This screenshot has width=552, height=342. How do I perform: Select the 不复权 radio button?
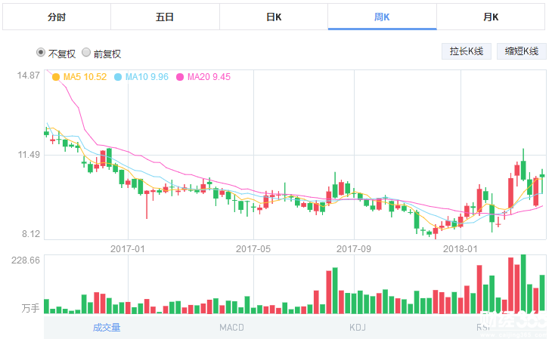coord(41,53)
